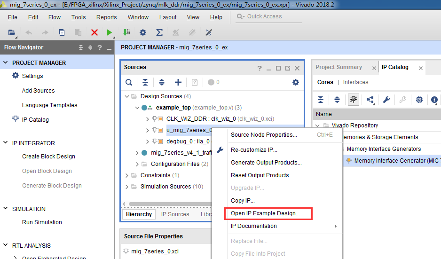Open the Reports menu
This screenshot has width=441, height=259.
click(x=106, y=17)
